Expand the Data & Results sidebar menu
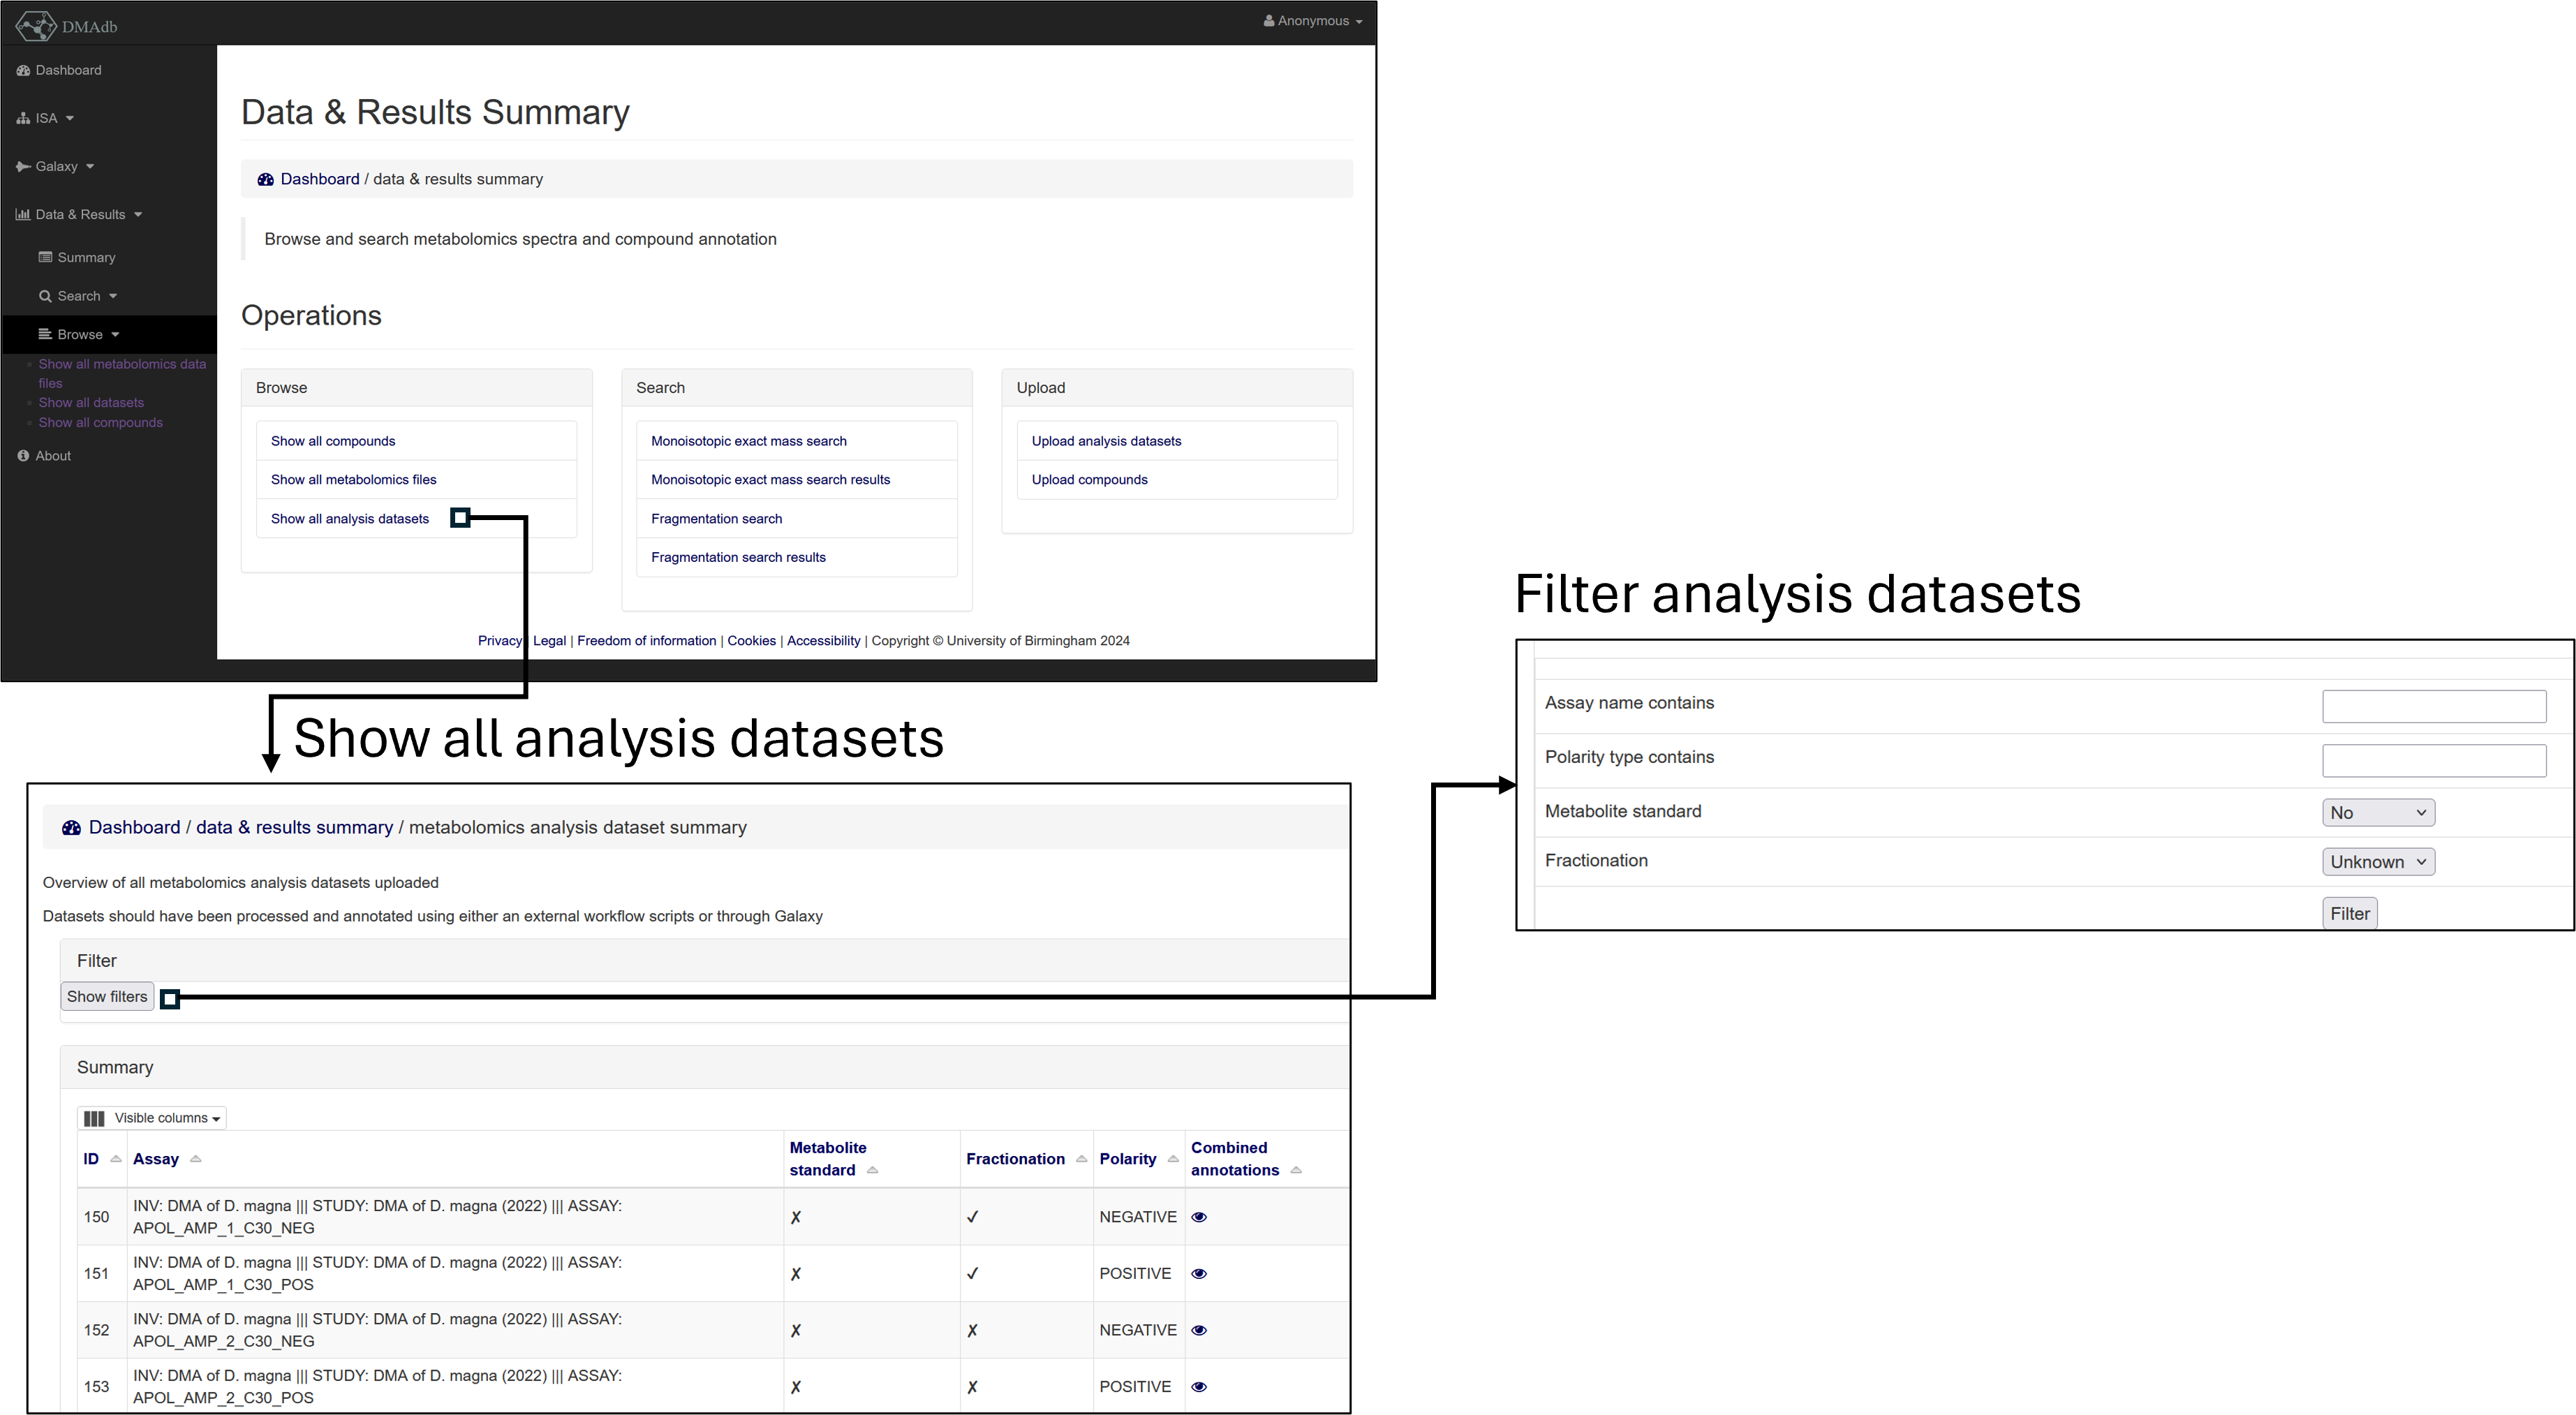 click(80, 214)
